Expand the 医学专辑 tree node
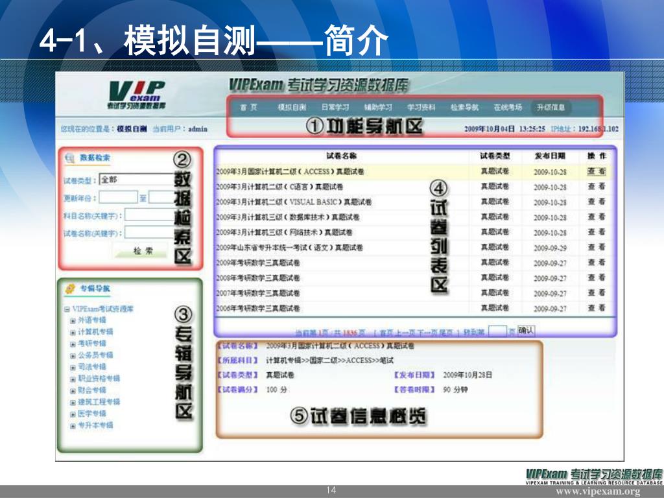 73,414
